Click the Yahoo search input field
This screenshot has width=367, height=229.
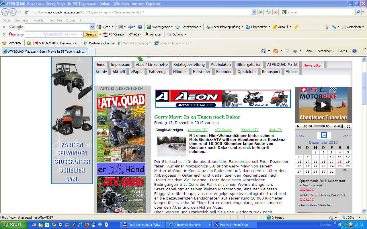point(54,34)
